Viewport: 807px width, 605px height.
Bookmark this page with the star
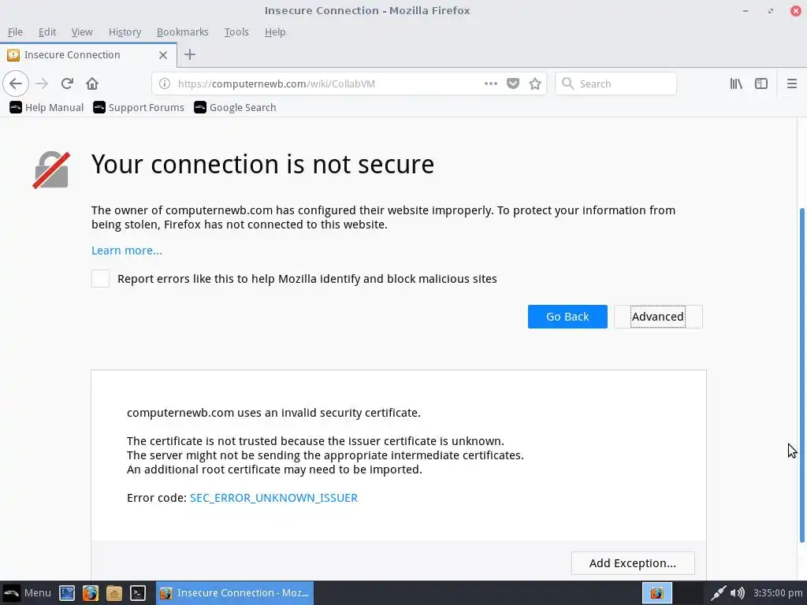pyautogui.click(x=535, y=84)
